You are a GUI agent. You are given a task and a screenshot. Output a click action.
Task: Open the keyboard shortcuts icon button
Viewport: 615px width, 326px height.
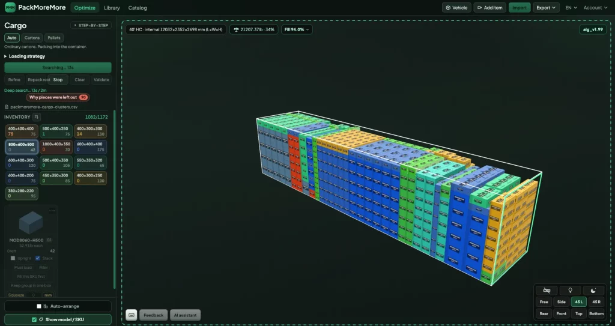pyautogui.click(x=132, y=315)
